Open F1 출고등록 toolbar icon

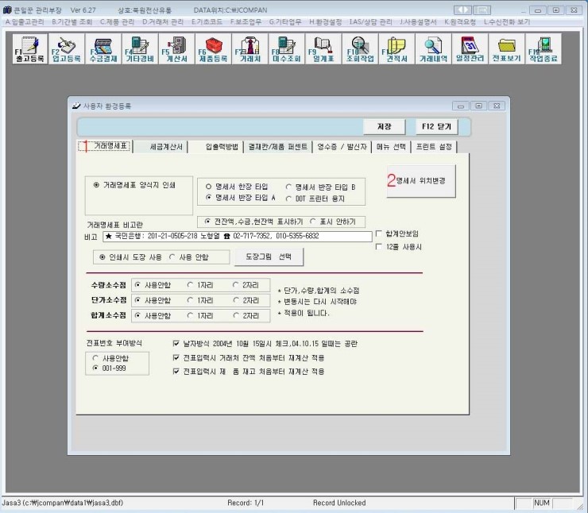30,49
